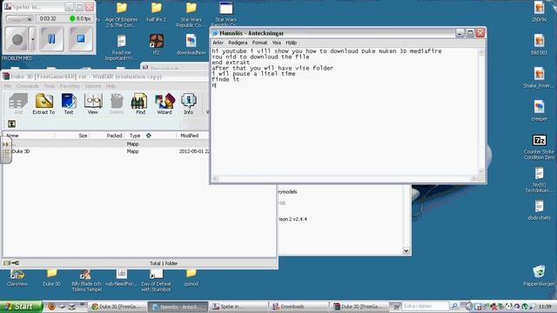The image size is (557, 313).
Task: Sort WinRAR list by Name column
Action: coord(29,136)
